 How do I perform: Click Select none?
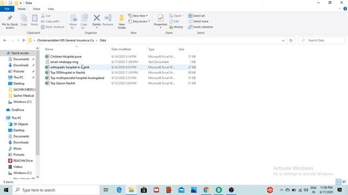198,21
